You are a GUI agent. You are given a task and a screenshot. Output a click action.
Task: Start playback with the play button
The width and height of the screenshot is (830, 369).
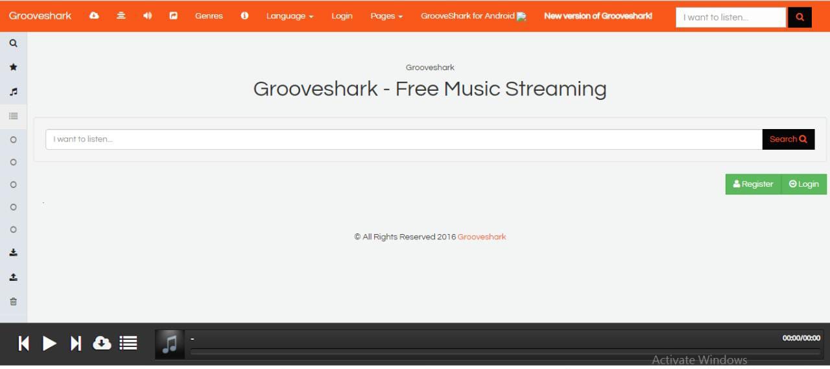[x=49, y=343]
